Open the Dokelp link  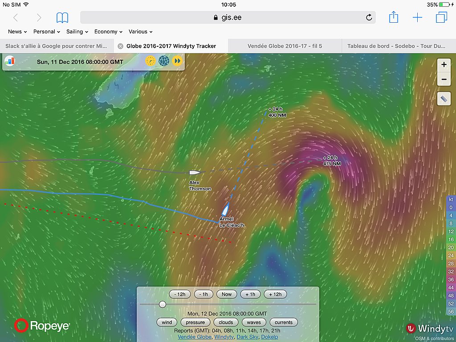tap(269, 337)
